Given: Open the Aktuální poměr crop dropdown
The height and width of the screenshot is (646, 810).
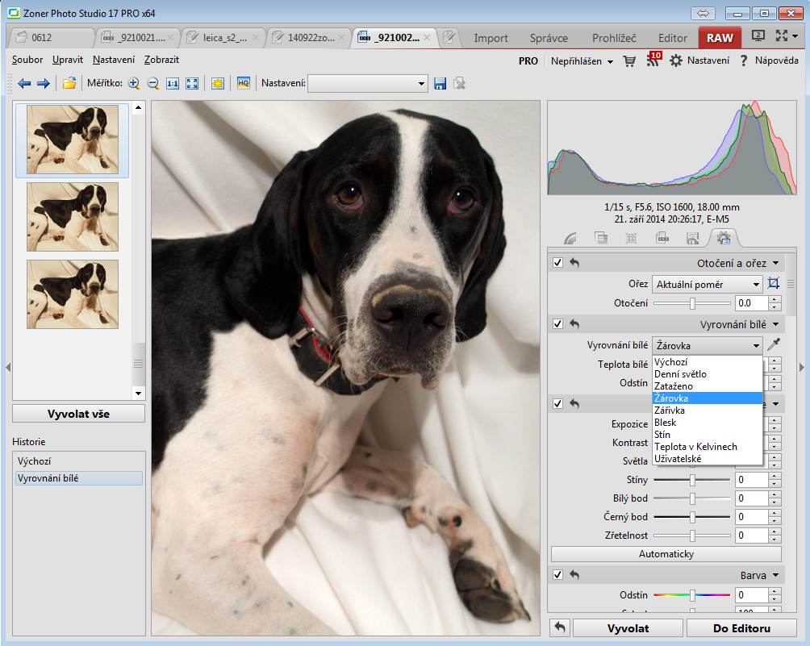Looking at the screenshot, I should [x=707, y=284].
